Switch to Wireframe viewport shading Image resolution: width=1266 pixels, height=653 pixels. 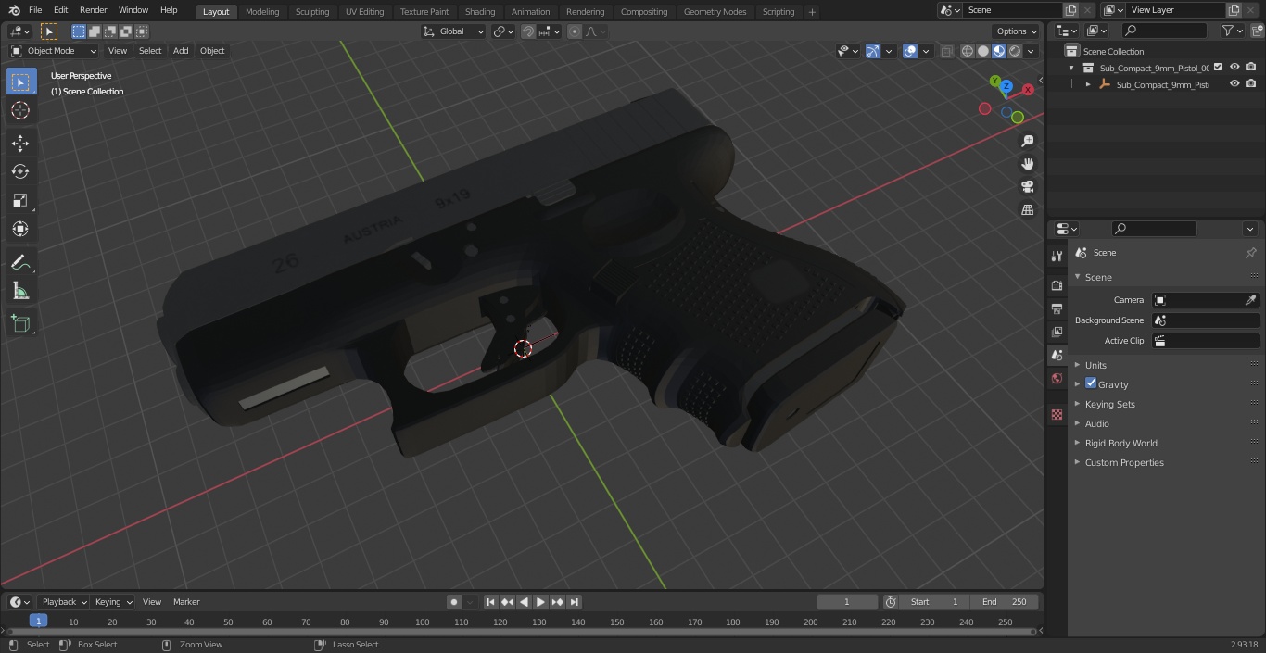968,51
